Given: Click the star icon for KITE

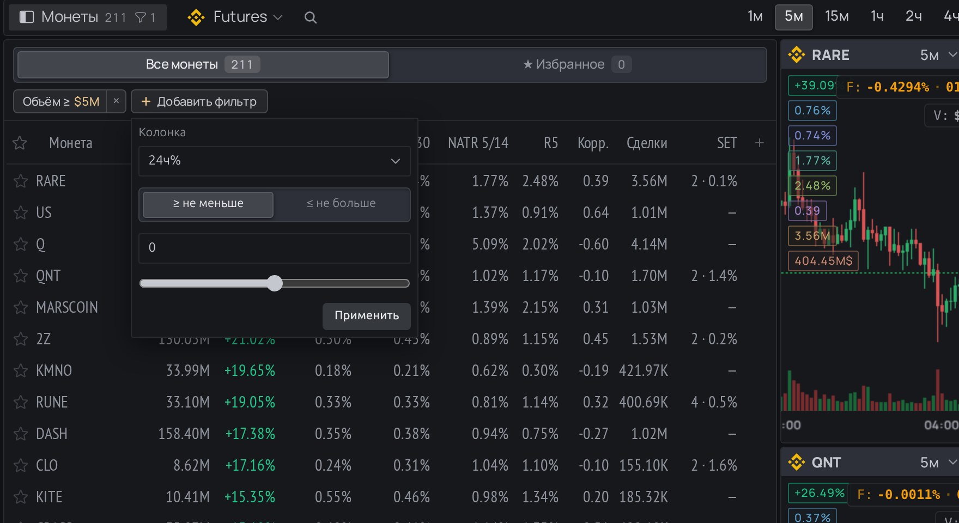Looking at the screenshot, I should click(21, 497).
